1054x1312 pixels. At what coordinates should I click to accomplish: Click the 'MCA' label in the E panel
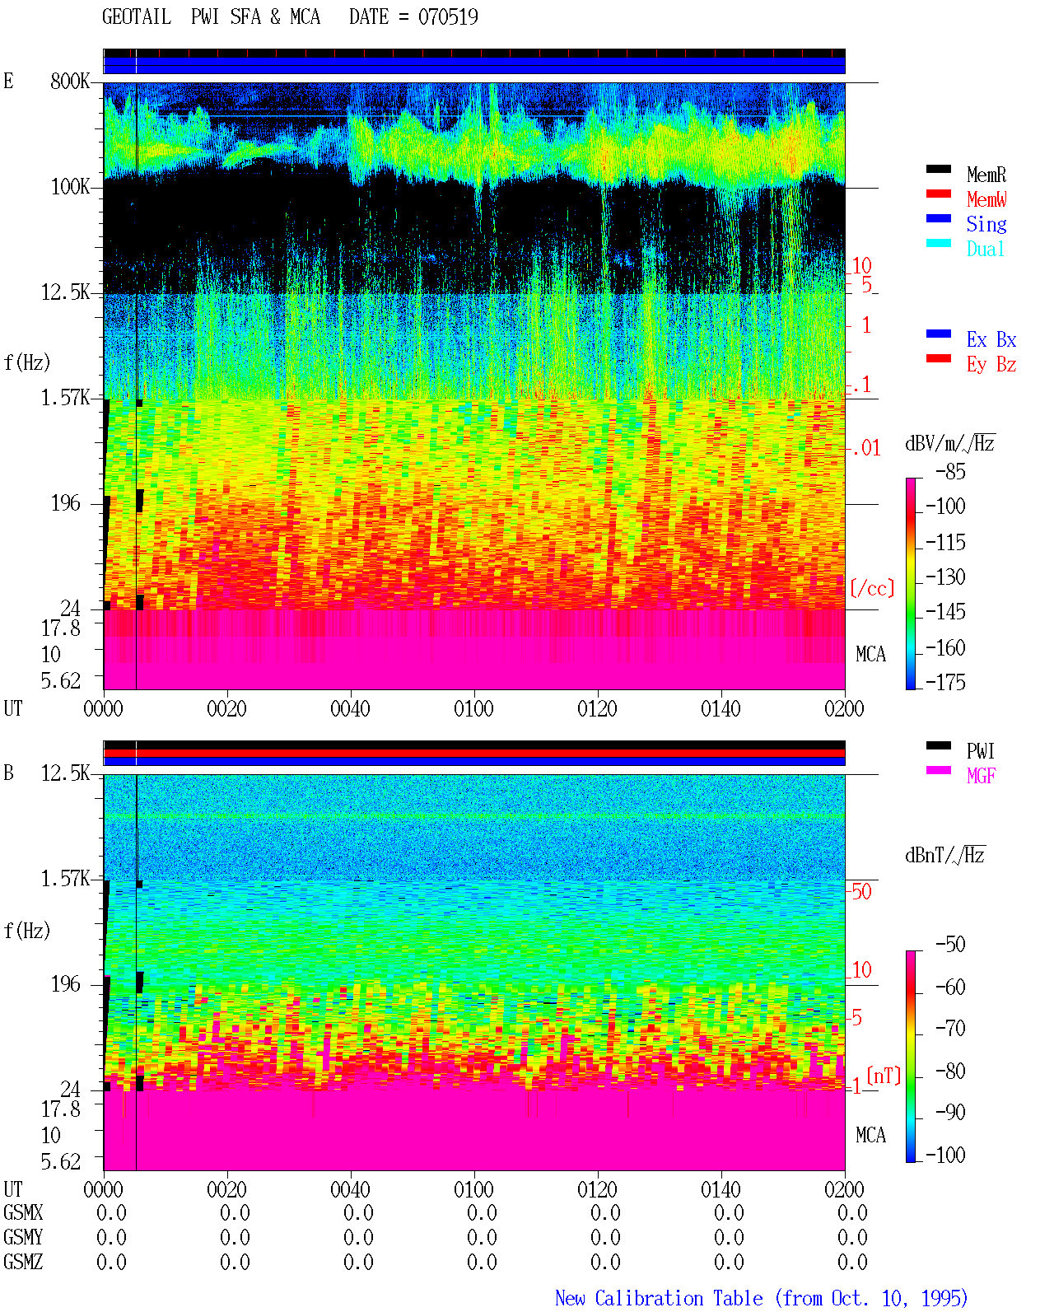[x=870, y=655]
